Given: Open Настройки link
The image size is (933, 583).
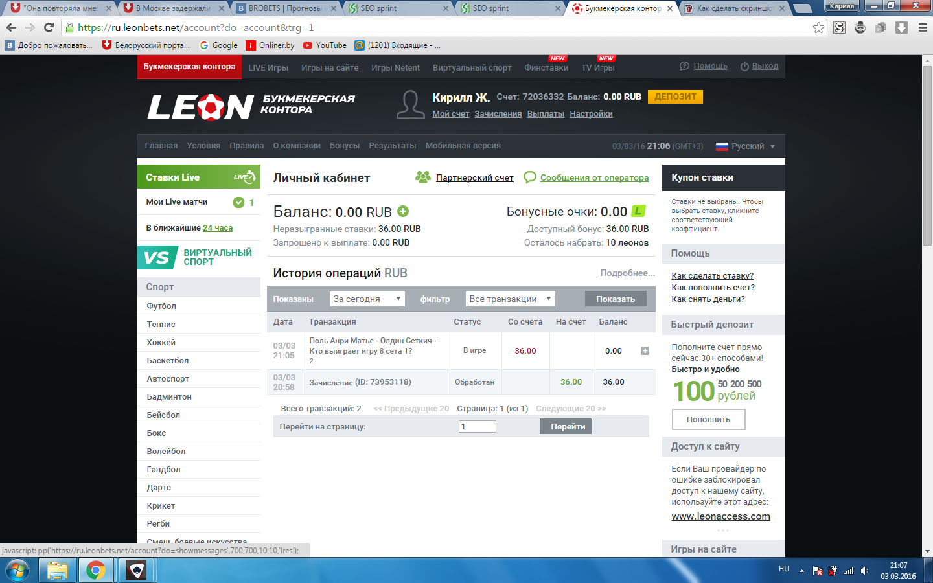Looking at the screenshot, I should (591, 114).
